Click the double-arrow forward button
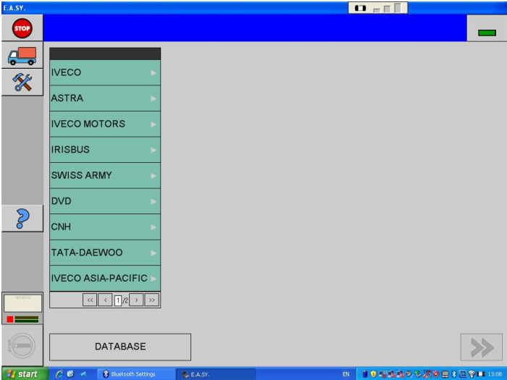Viewport: 507px width, 380px height. [482, 347]
